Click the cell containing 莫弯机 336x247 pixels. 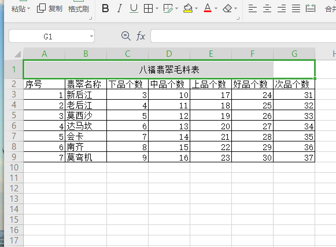86,157
